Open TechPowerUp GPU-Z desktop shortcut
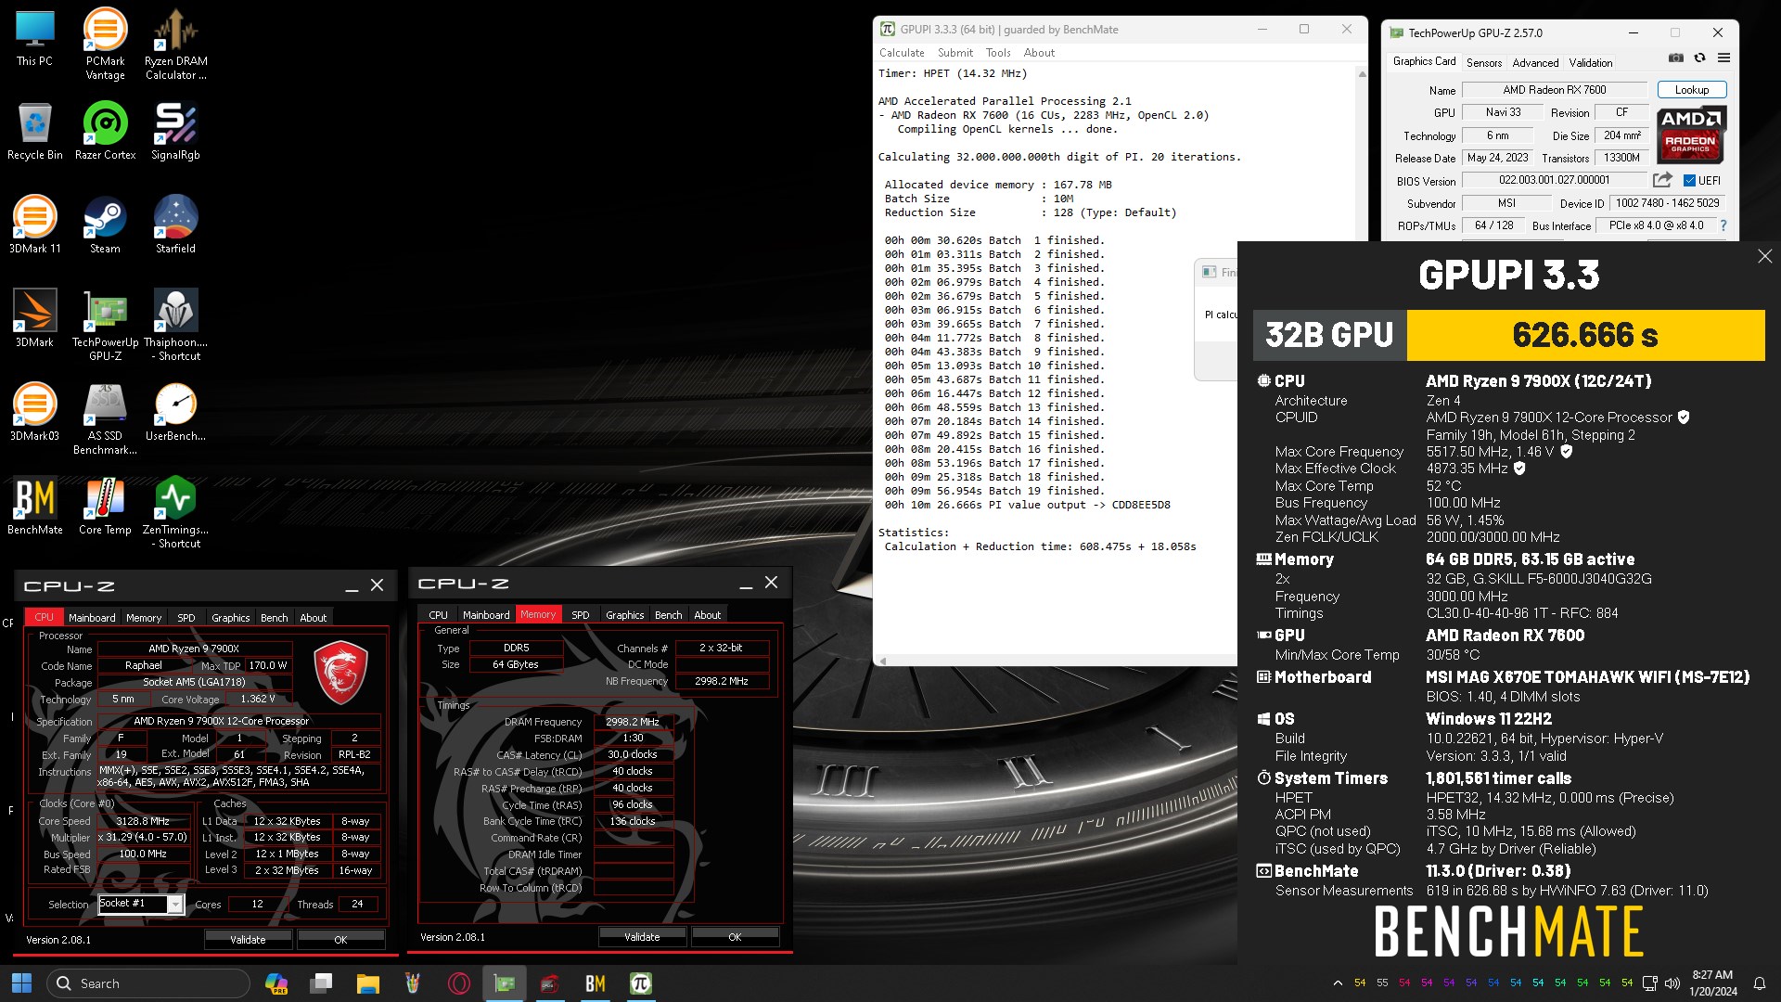This screenshot has width=1781, height=1002. (105, 325)
